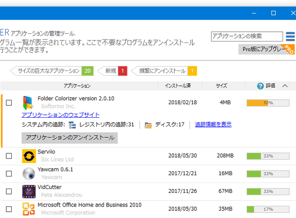Screen dimensions: 296x218
Task: Select the 頻繁にアンインストール filter tab
Action: (x=164, y=71)
